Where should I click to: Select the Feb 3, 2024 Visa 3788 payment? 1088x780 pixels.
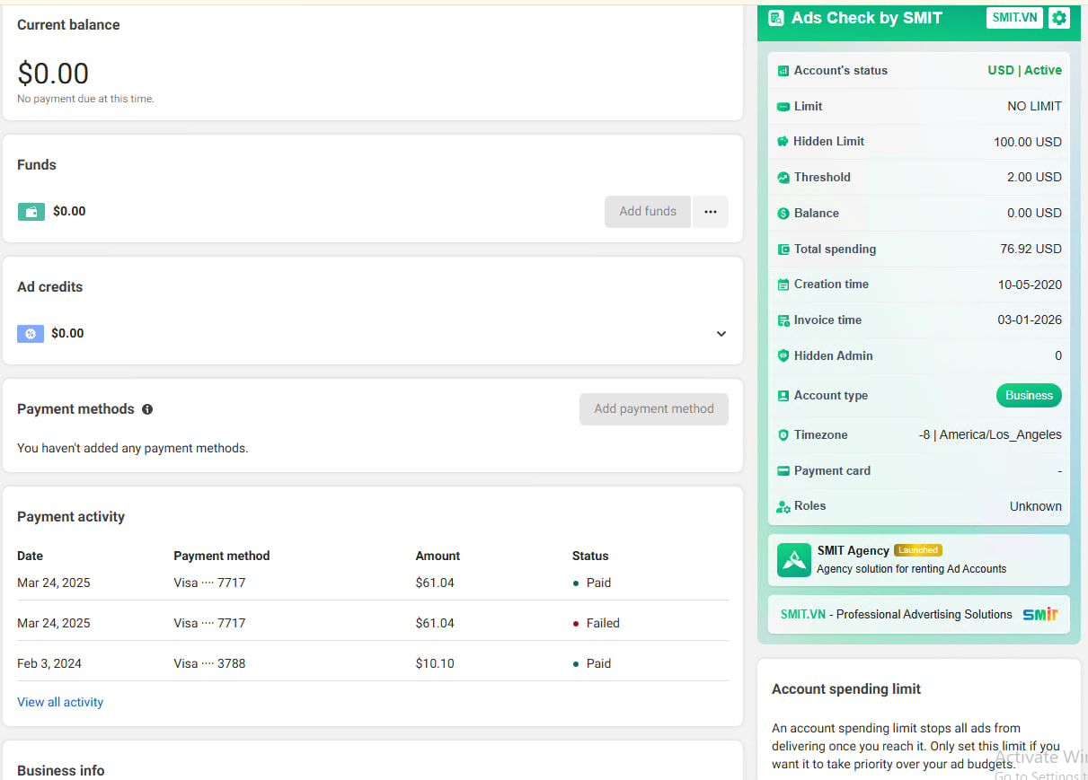click(x=372, y=663)
